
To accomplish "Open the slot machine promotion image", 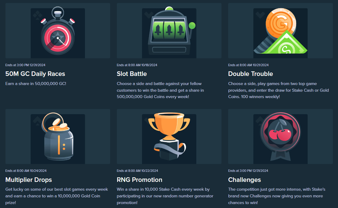I will coord(169,31).
